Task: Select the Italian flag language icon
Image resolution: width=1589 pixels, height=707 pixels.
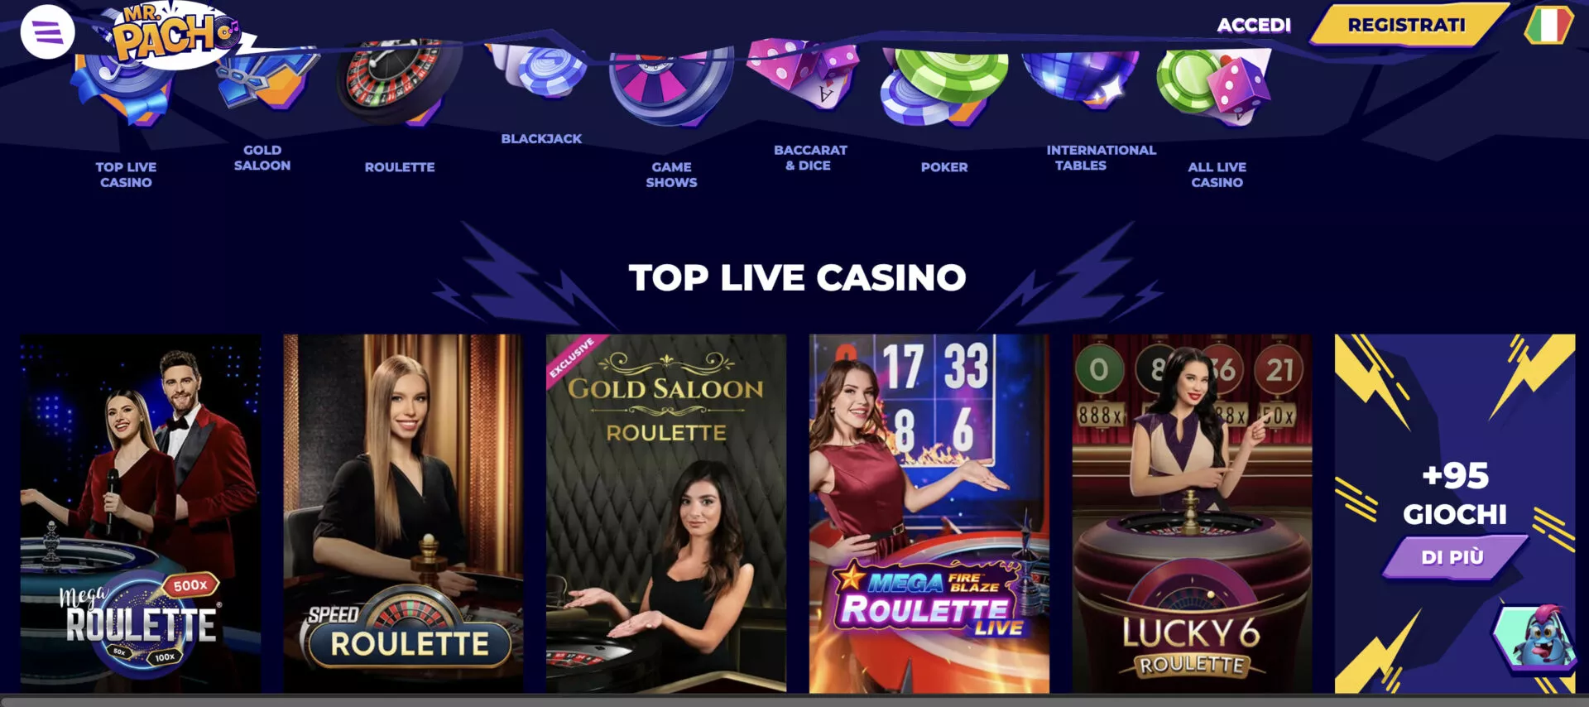Action: coord(1548,25)
